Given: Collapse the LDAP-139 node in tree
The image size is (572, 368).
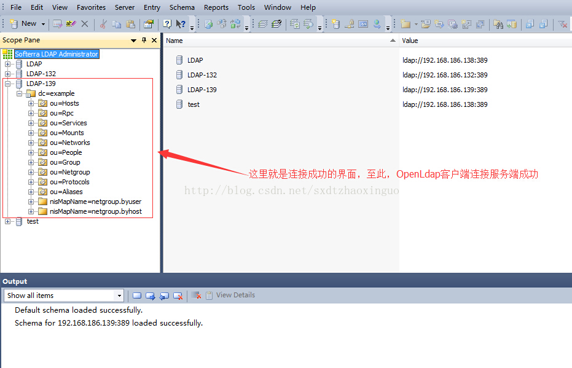Looking at the screenshot, I should coord(7,84).
